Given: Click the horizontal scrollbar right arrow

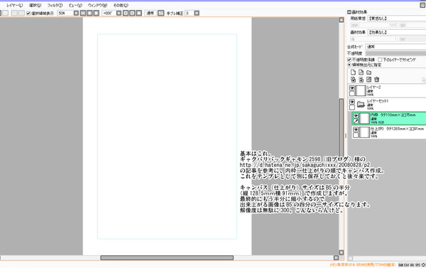Looking at the screenshot, I should point(336,257).
